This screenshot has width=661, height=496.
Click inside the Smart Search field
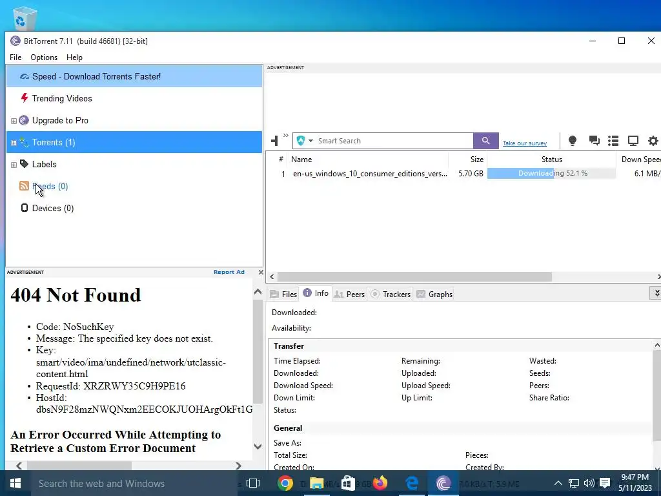click(394, 140)
